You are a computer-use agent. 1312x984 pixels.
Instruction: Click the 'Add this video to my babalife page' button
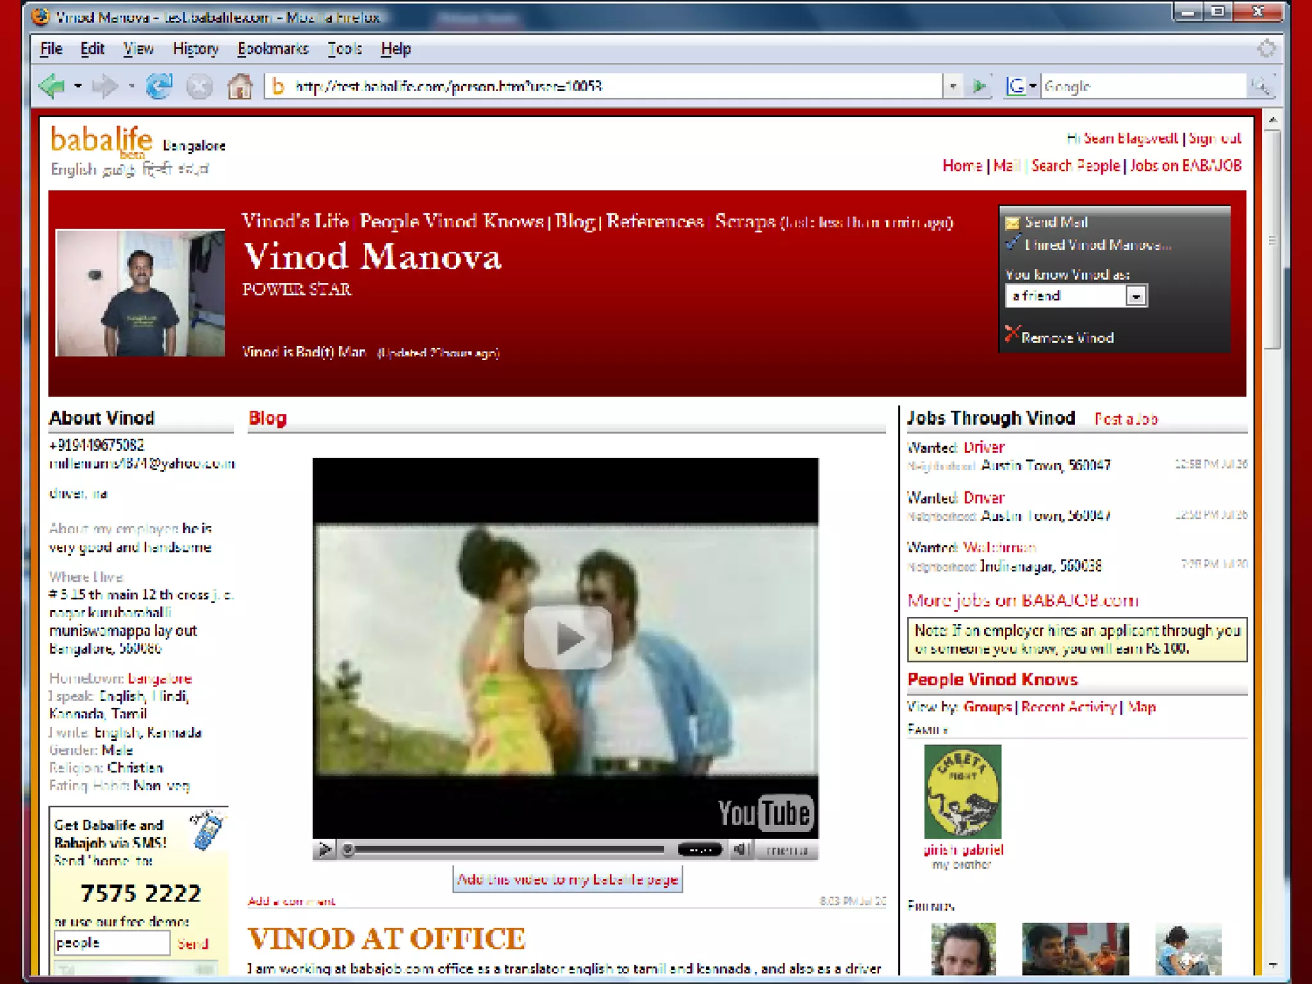(x=567, y=879)
